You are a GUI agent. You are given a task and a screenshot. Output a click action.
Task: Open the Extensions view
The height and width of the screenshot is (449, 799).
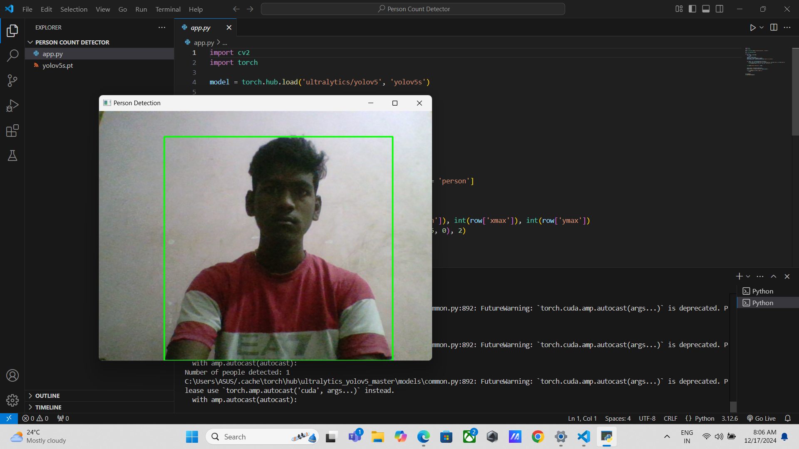(x=12, y=131)
